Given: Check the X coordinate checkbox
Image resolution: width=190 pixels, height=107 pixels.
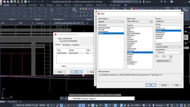Looking at the screenshot, I should pyautogui.click(x=156, y=56).
